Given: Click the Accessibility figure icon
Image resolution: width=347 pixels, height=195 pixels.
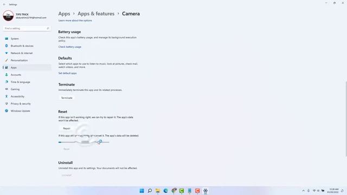Looking at the screenshot, I should click(x=7, y=96).
